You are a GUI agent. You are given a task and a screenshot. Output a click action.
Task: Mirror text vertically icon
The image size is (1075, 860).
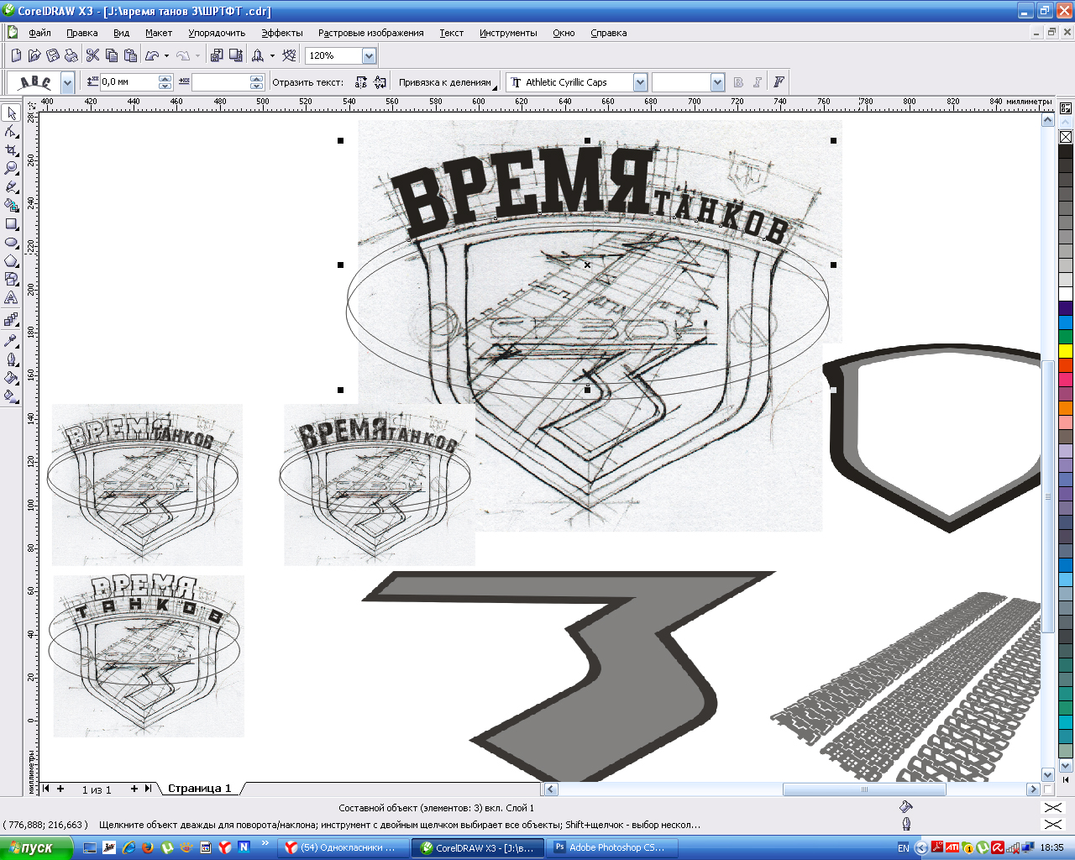click(380, 82)
